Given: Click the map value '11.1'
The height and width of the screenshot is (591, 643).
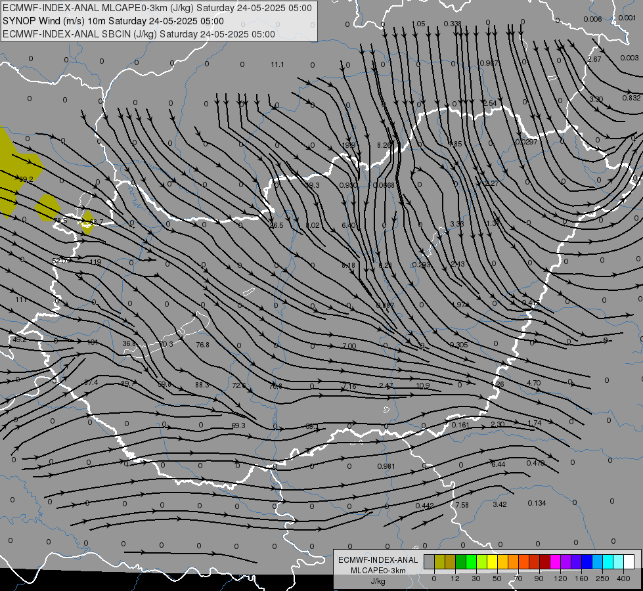Looking at the screenshot, I should [x=277, y=64].
